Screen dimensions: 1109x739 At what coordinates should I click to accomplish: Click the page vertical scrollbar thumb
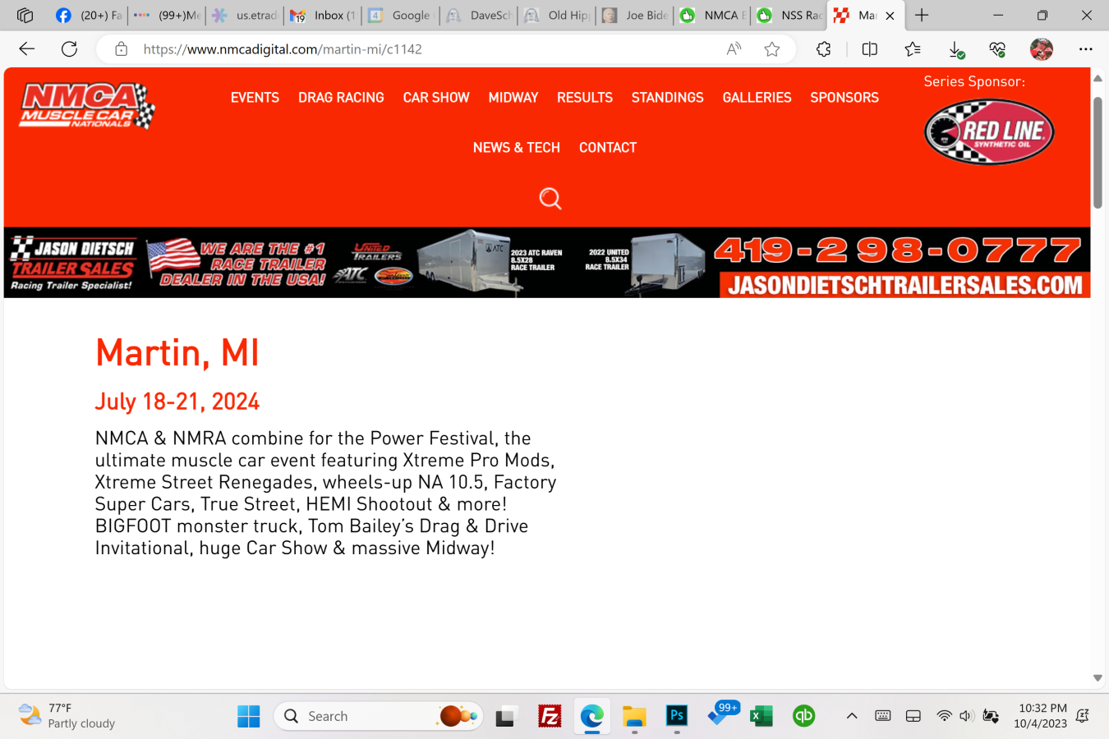pos(1097,153)
